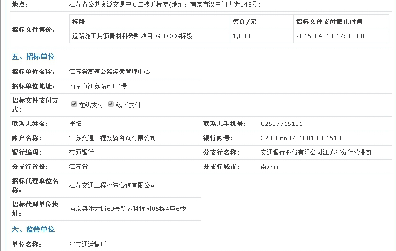
Task: Select bank account number 320006687018010001618
Action: (300, 138)
